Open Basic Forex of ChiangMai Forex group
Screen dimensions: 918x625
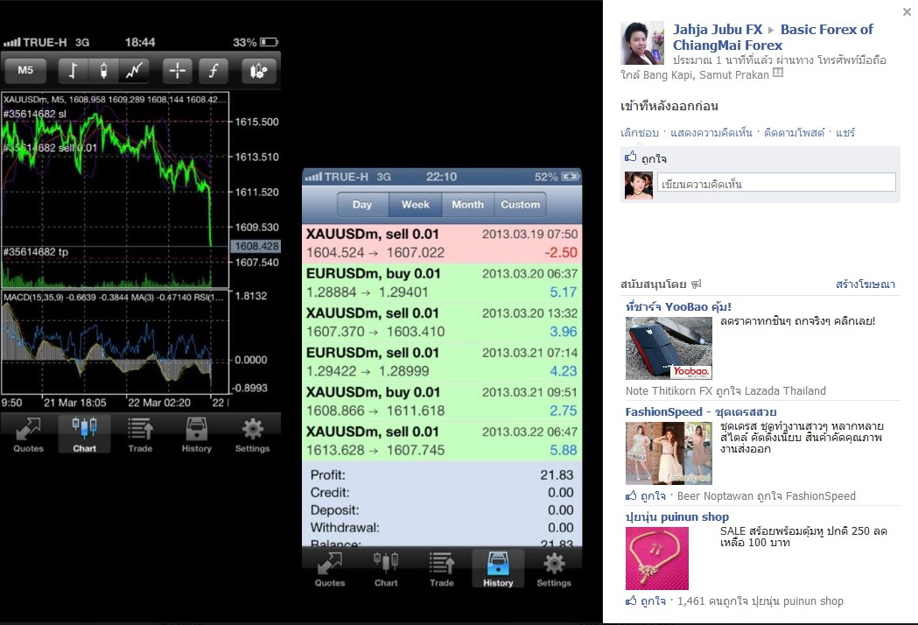(x=773, y=37)
